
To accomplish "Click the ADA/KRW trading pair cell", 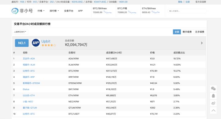I will point(74,59).
